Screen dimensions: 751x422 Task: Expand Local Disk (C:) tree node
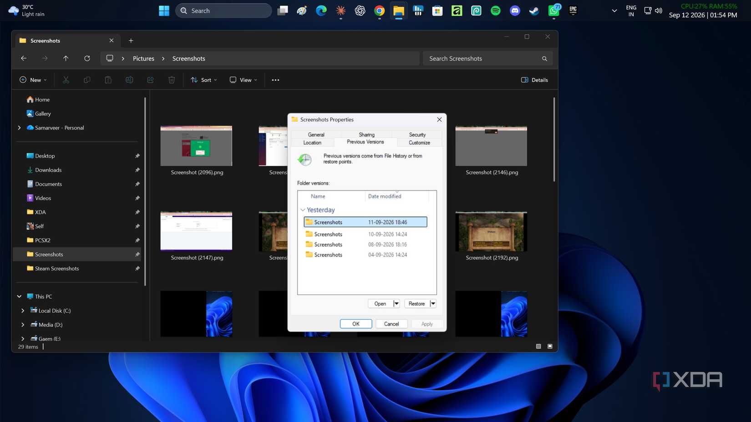tap(23, 311)
